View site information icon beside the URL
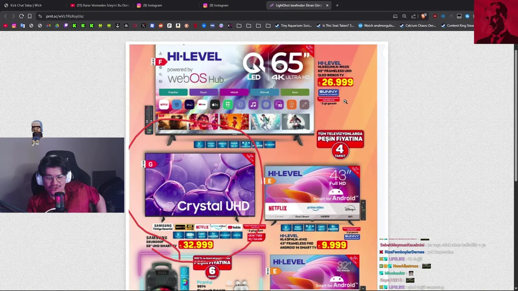 click(40, 16)
